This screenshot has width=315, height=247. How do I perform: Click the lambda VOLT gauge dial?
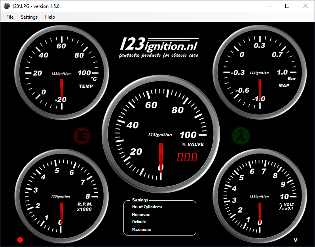click(260, 196)
